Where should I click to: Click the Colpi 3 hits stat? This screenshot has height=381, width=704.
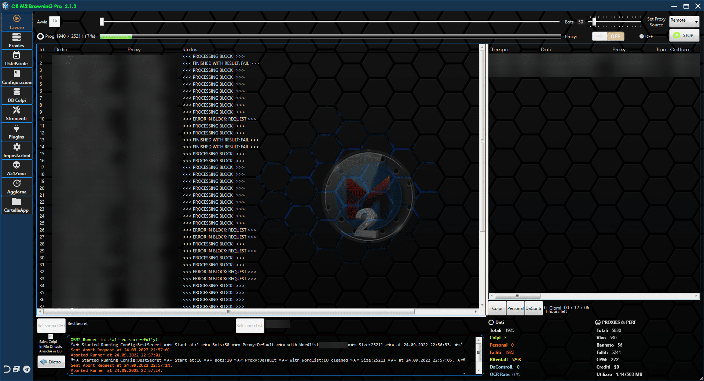[498, 338]
